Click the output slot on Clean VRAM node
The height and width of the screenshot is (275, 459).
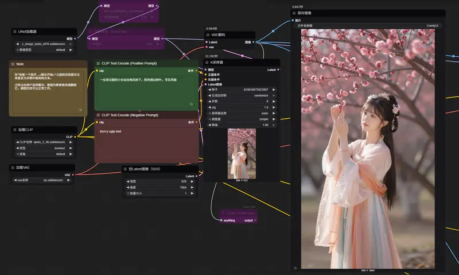pos(255,220)
